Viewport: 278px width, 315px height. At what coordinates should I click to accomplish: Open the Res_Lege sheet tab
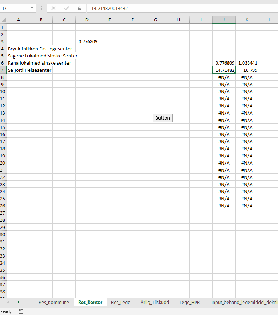(121, 302)
